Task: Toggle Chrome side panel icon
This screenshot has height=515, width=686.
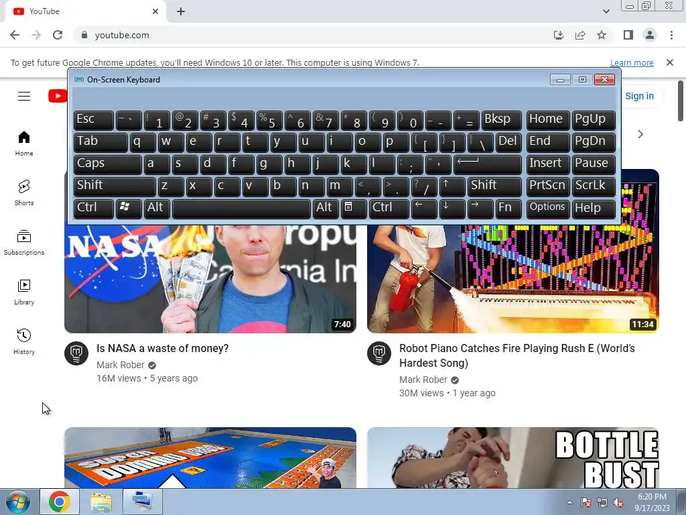Action: pos(628,35)
